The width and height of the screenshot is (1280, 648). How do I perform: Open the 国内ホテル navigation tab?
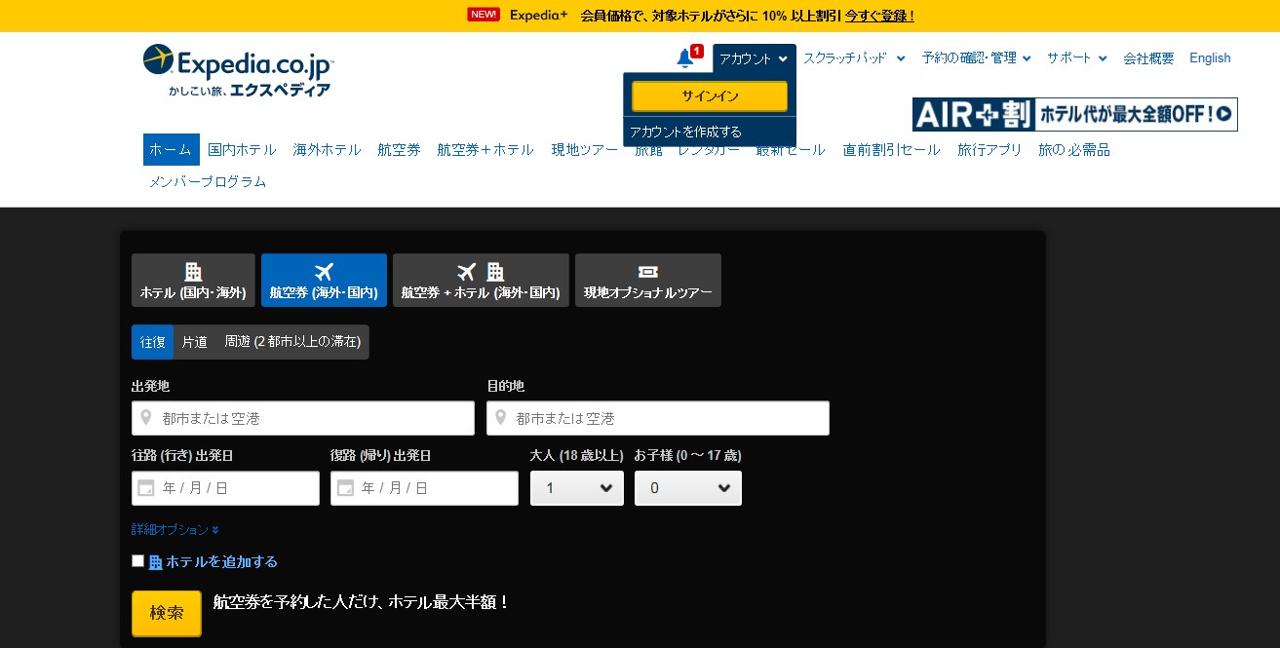pos(242,150)
